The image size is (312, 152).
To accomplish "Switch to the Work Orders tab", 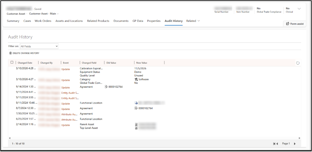I will pos(43,21).
